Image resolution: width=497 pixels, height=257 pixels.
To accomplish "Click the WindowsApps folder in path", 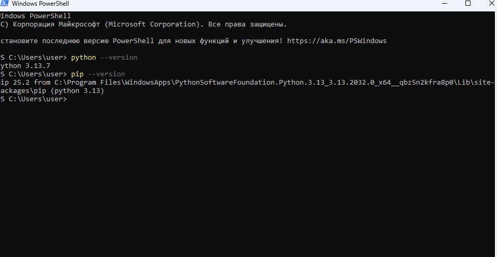I will 148,83.
